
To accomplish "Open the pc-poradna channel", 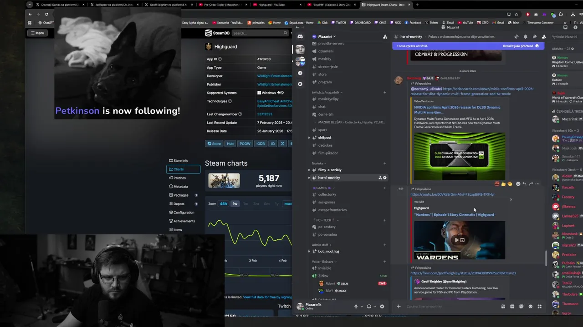I will [348, 234].
